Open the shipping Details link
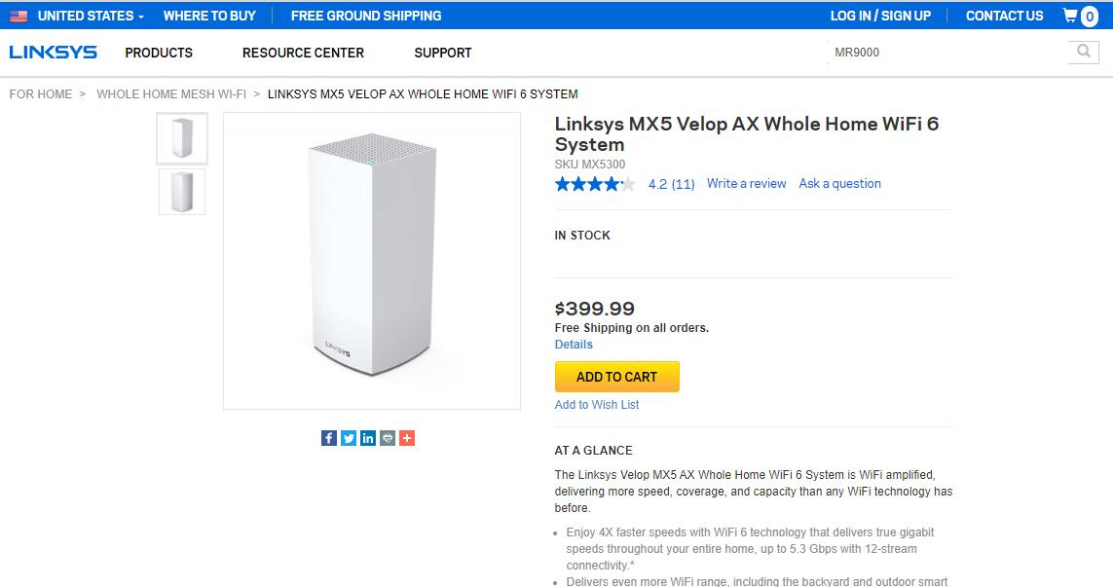Image resolution: width=1113 pixels, height=587 pixels. 574,345
